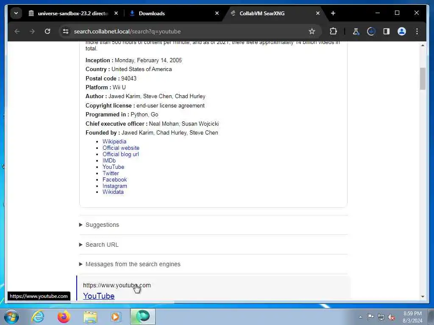Click 'Programmed in : Python, Go' text
This screenshot has height=325, width=434.
(x=122, y=114)
